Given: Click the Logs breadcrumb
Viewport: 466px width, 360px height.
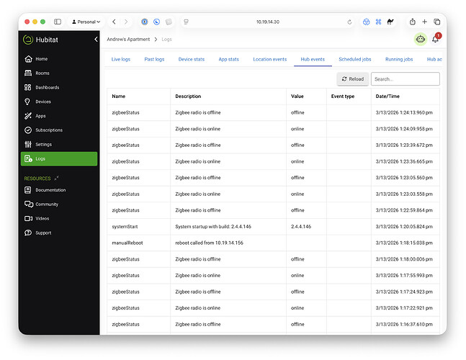Looking at the screenshot, I should [166, 39].
